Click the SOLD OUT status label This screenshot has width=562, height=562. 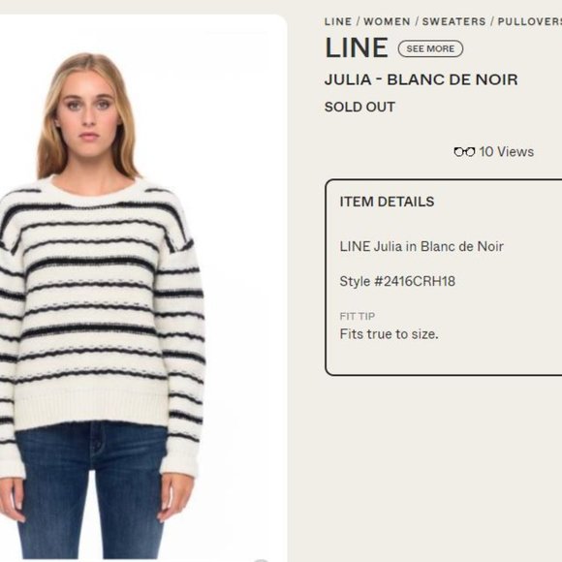(x=359, y=107)
